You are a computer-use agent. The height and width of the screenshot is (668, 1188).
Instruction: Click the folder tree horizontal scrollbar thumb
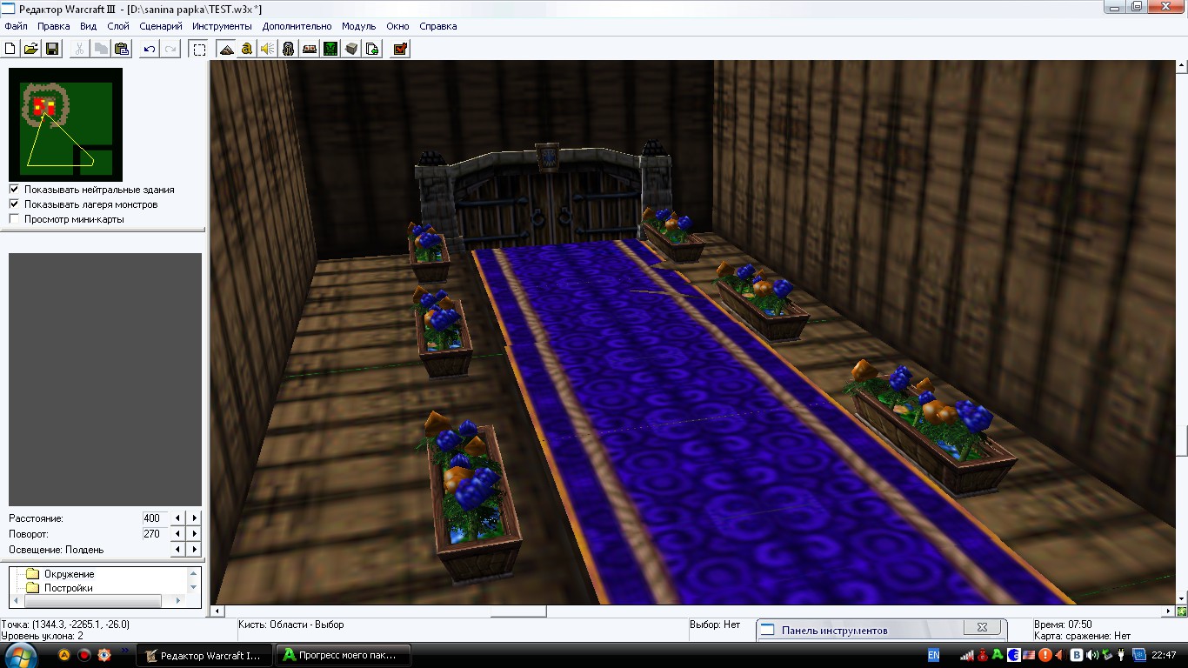click(92, 601)
